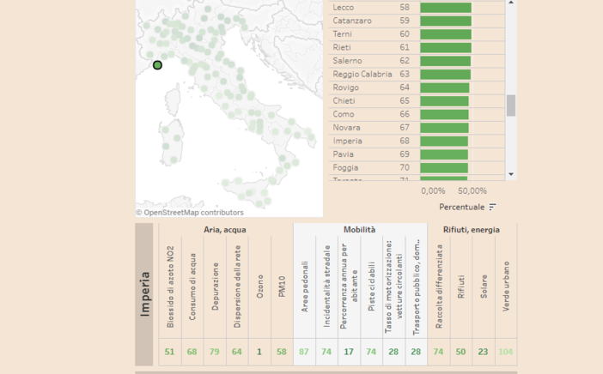Click the Aree pedonali column header
603x374 pixels.
pos(305,287)
